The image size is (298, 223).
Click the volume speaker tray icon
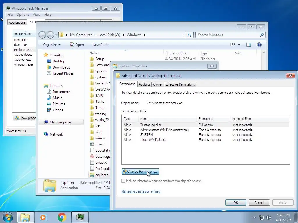pos(269,217)
